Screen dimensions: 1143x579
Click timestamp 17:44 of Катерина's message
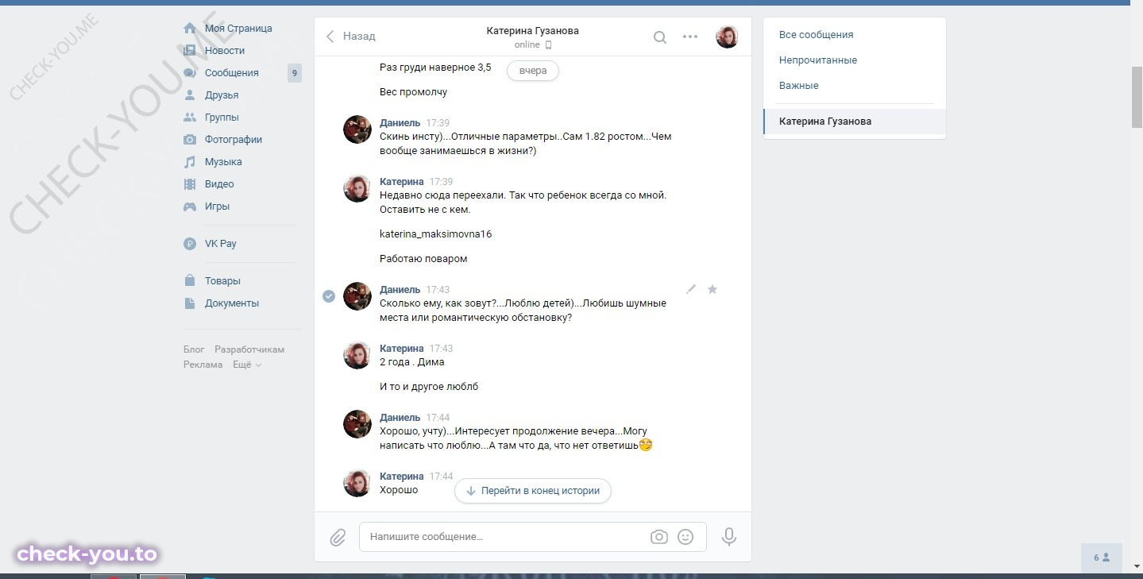442,477
